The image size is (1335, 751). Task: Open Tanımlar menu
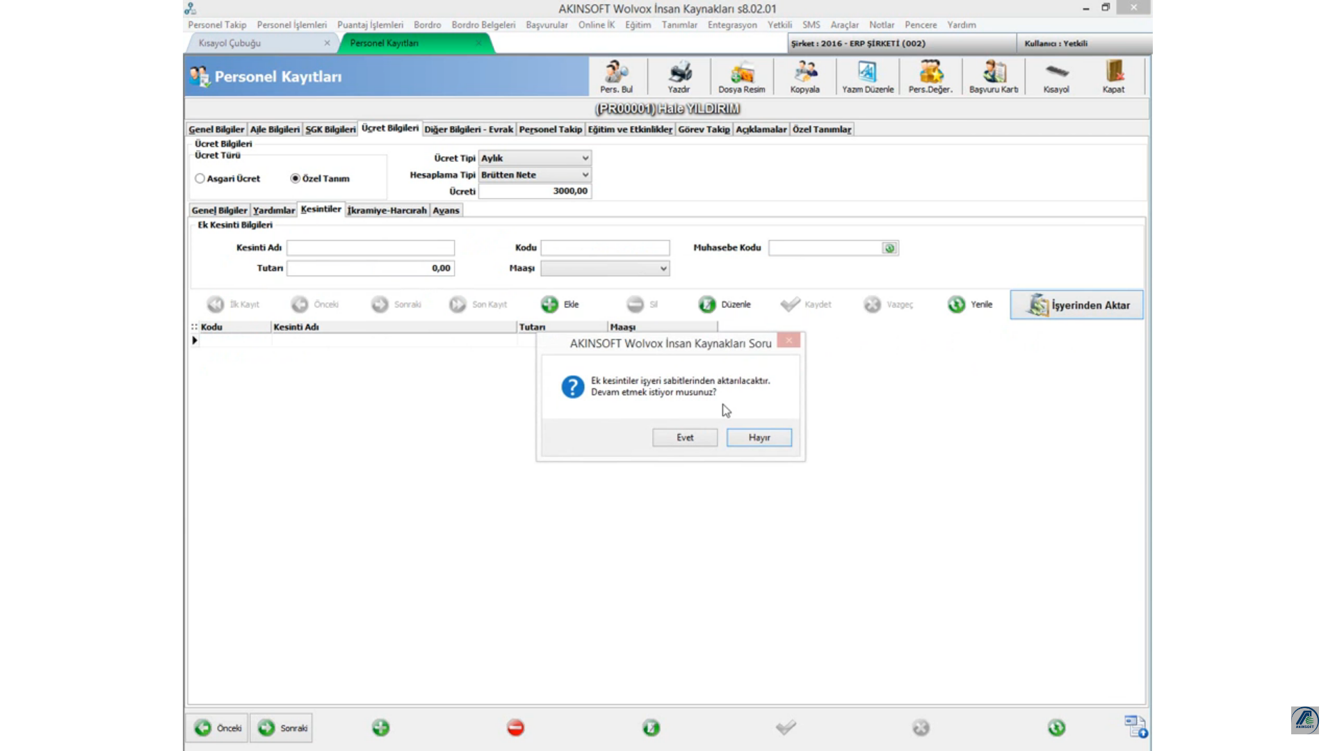pyautogui.click(x=679, y=25)
